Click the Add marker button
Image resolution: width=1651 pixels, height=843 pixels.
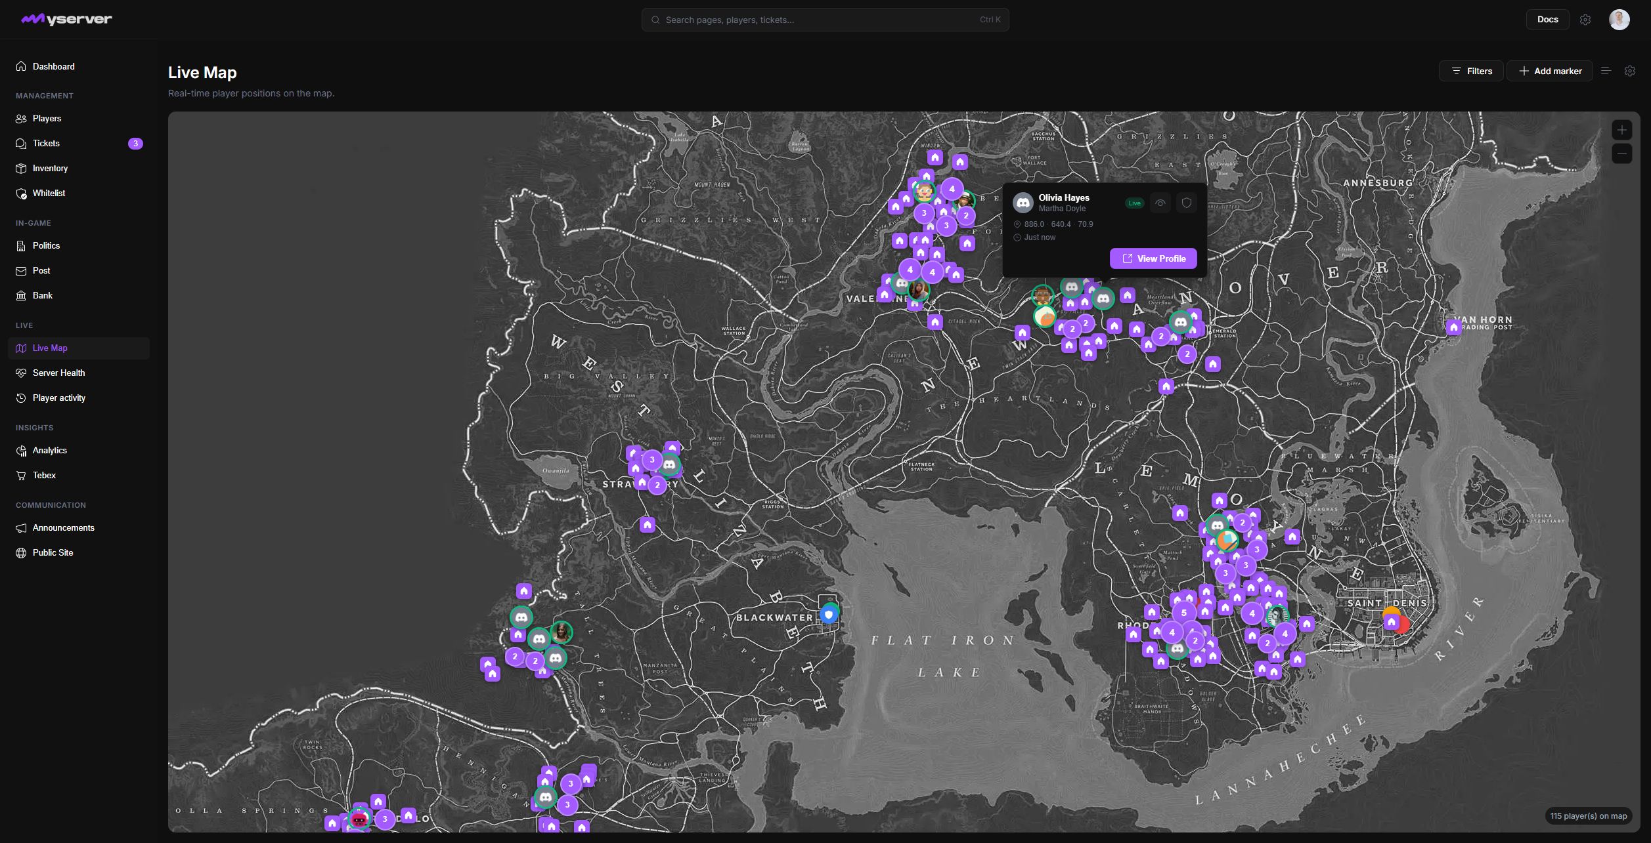pos(1549,71)
